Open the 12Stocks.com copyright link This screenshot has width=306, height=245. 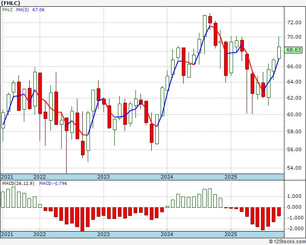[x=287, y=242]
